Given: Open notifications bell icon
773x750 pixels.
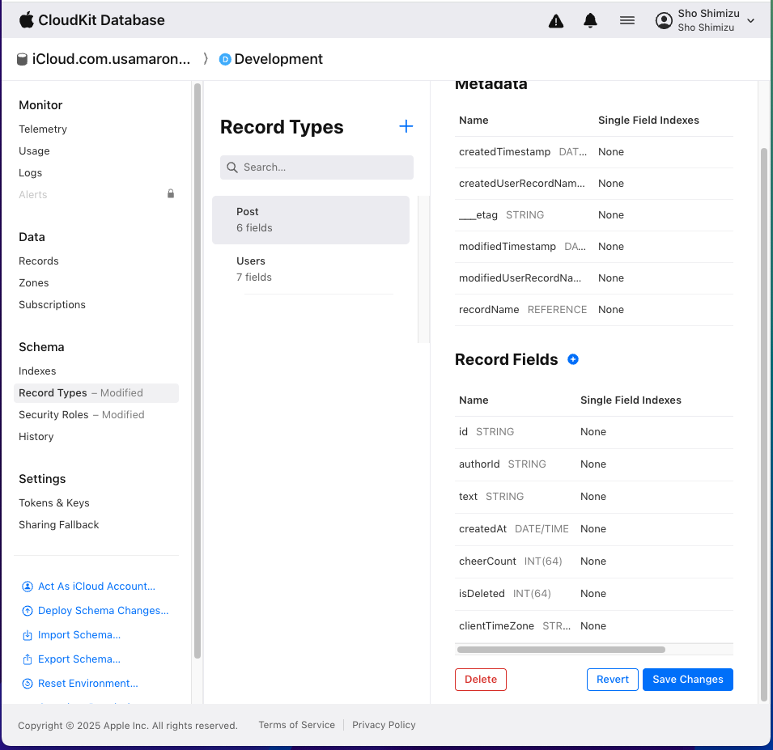Looking at the screenshot, I should 591,21.
